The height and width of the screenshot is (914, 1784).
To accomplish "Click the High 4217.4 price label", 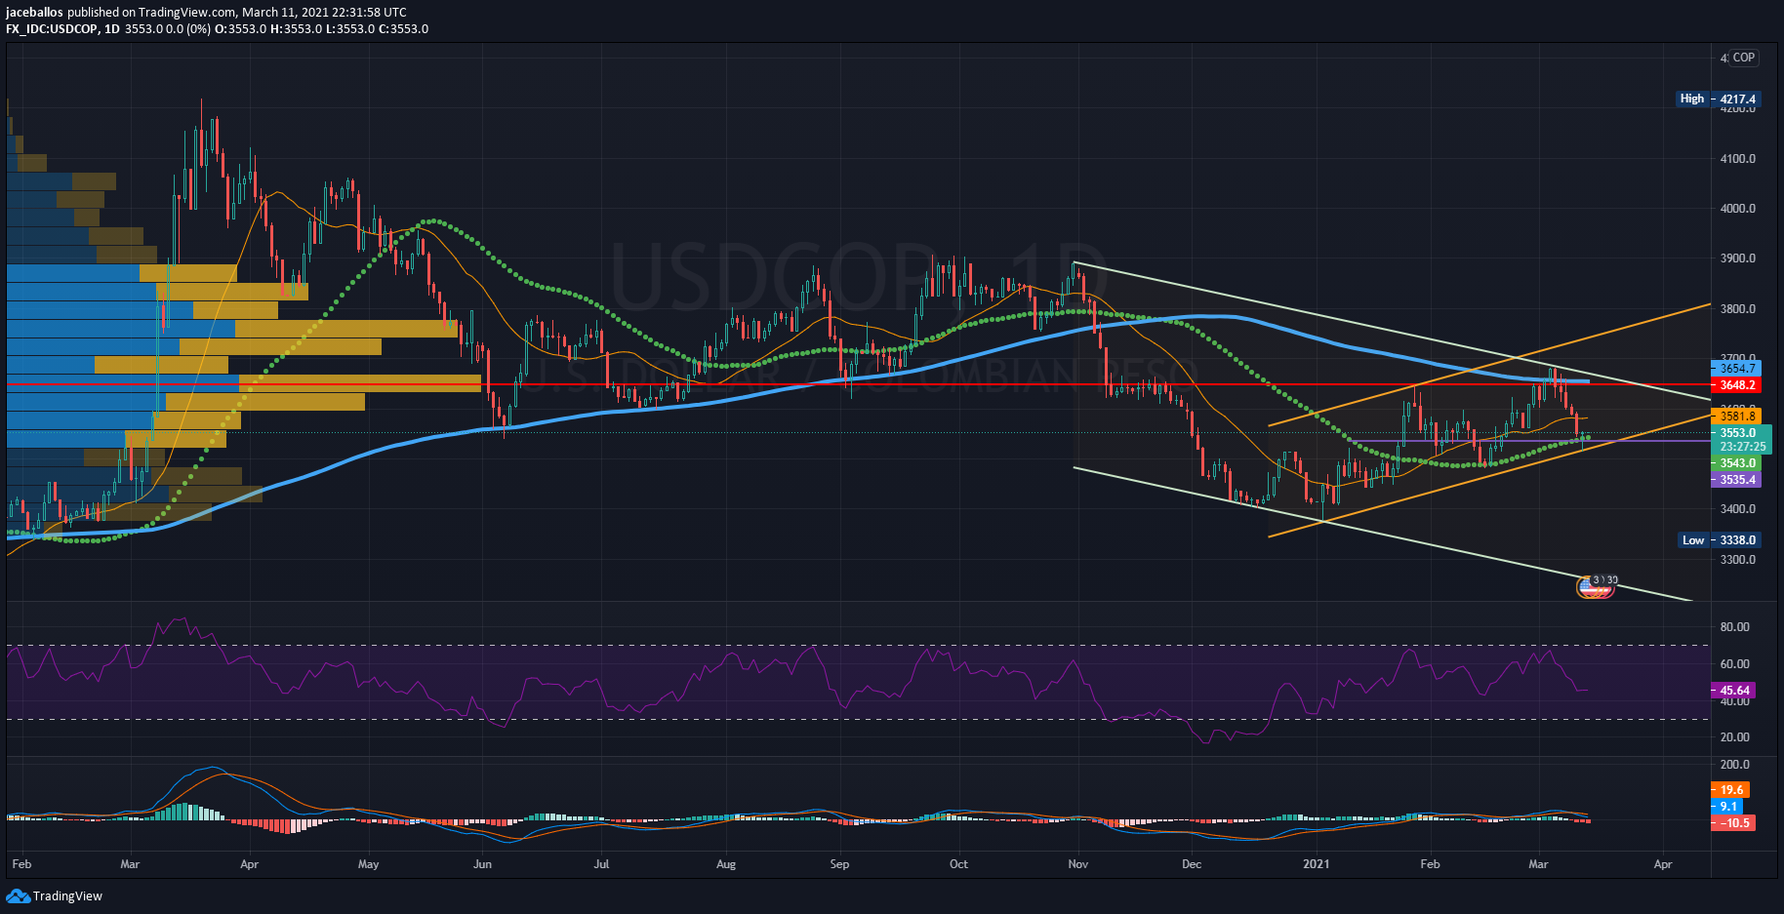I will (x=1718, y=99).
